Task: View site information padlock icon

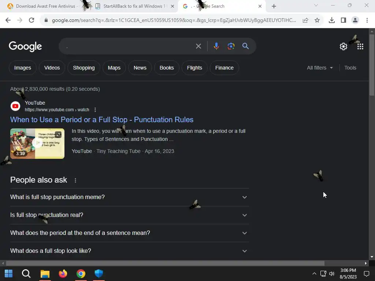Action: tap(46, 20)
